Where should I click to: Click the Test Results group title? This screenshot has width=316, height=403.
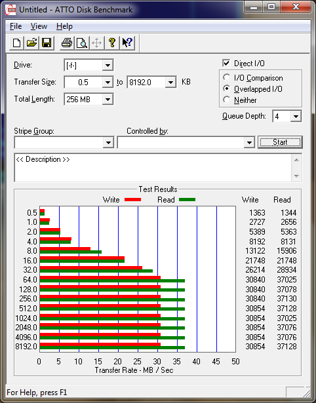click(158, 189)
